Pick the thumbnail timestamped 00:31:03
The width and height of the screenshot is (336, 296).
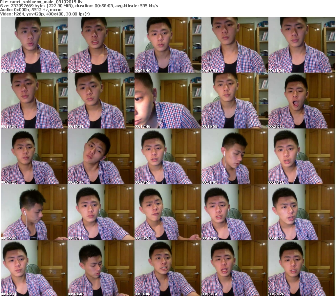[x=235, y=156]
